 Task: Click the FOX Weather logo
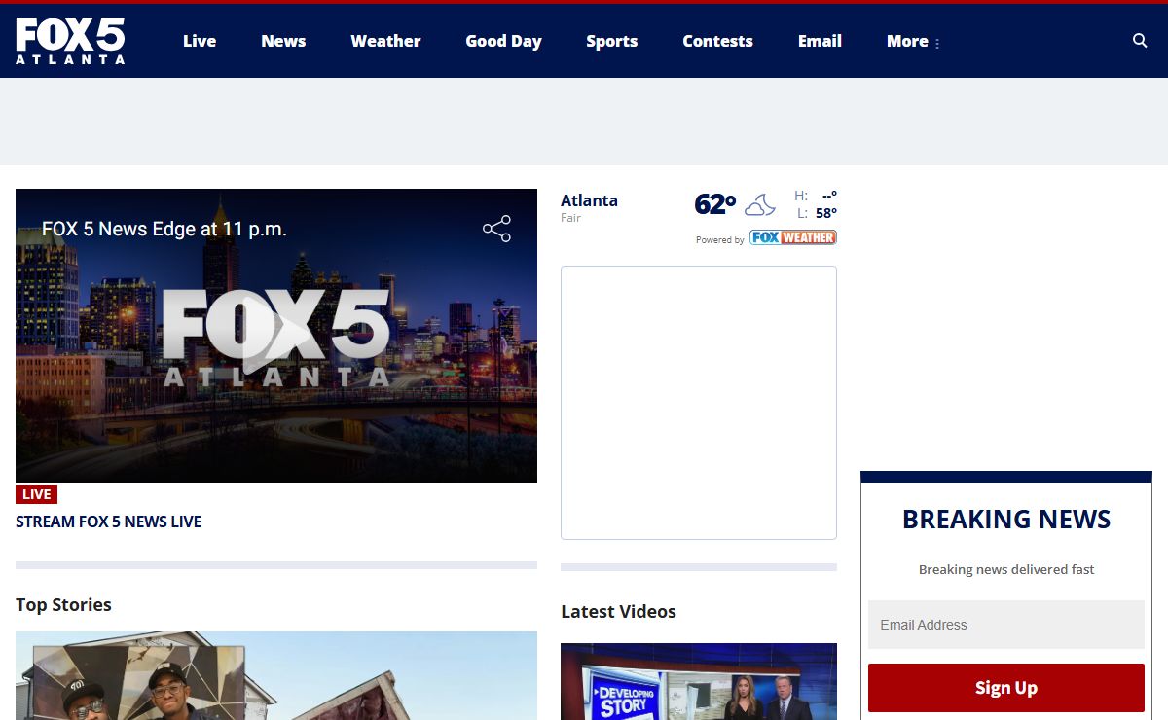pos(792,237)
